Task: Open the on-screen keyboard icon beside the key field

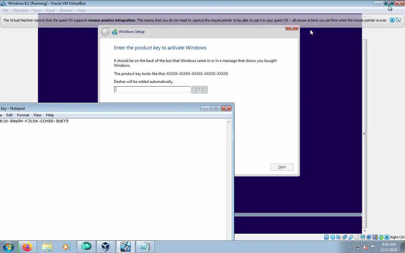Action: (x=199, y=89)
